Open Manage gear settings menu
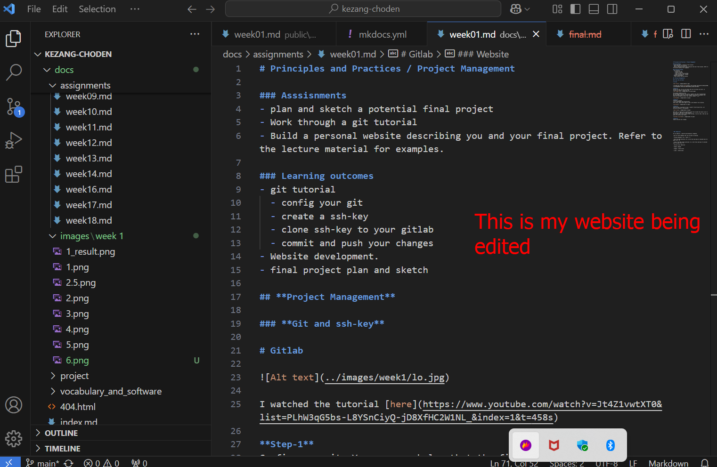Viewport: 717px width, 467px height. click(x=14, y=439)
